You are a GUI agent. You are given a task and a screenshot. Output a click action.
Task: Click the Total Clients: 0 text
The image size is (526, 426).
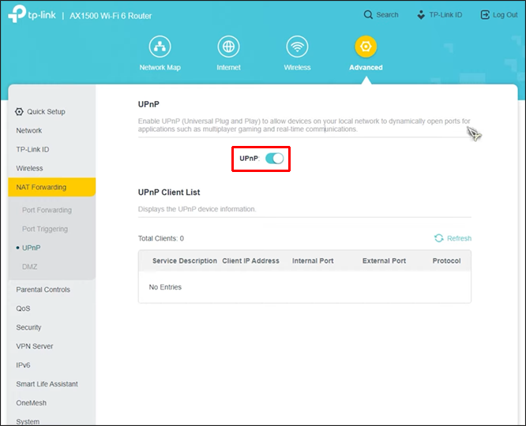pyautogui.click(x=161, y=238)
